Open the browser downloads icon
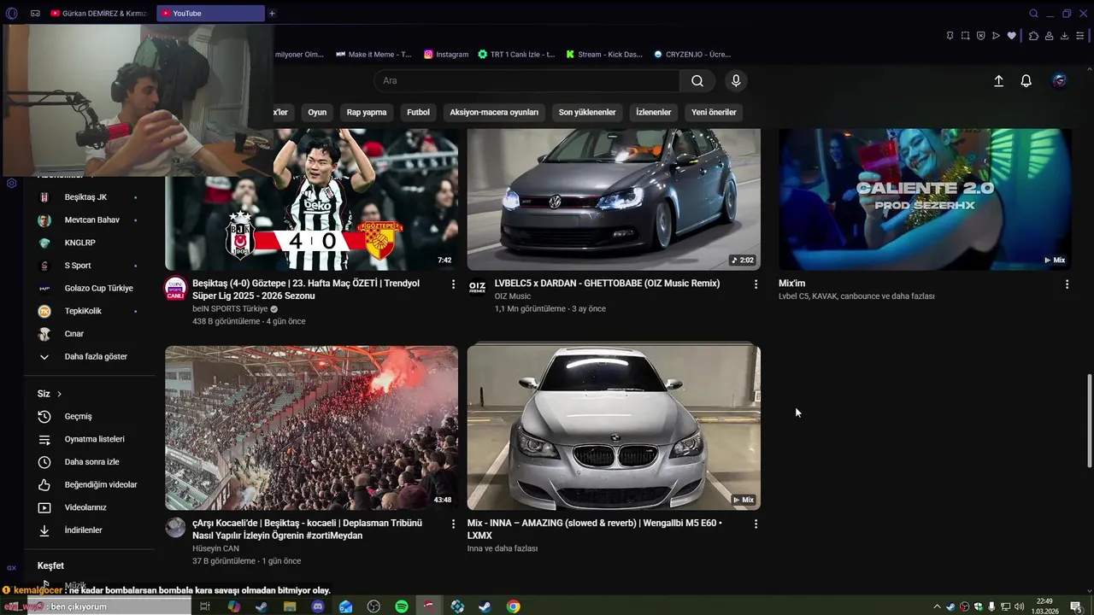The width and height of the screenshot is (1094, 615). (1064, 36)
